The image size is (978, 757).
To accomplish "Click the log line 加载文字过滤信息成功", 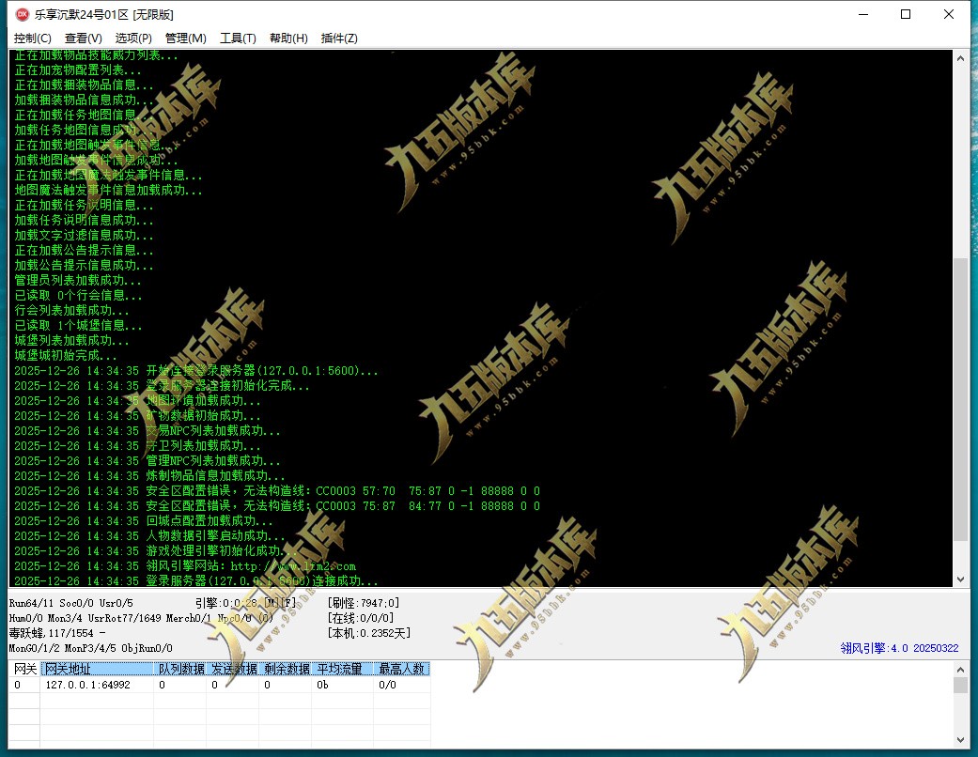I will [x=84, y=235].
